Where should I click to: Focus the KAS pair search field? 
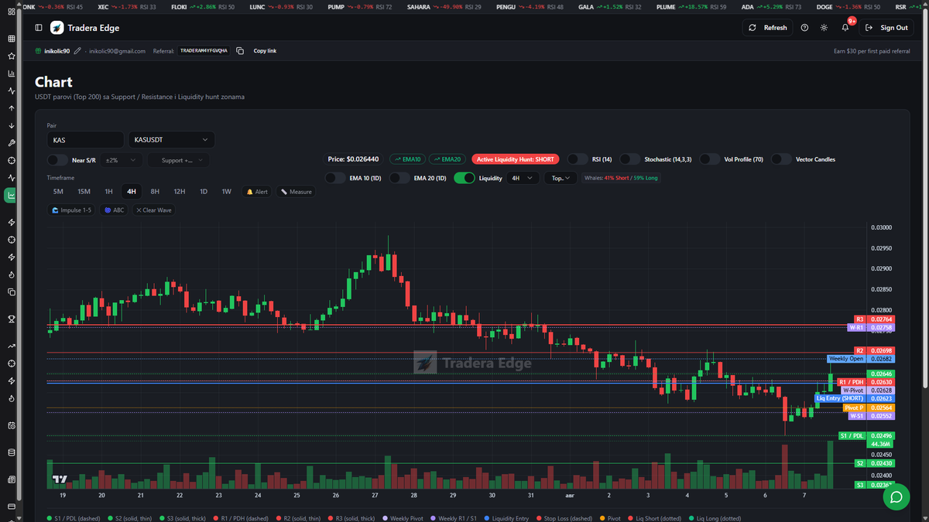(x=85, y=140)
